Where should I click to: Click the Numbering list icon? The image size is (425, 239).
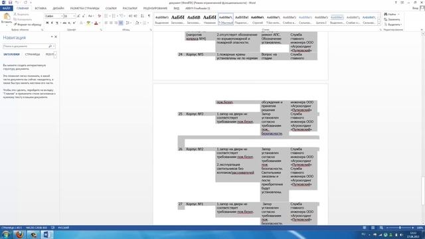click(x=114, y=16)
